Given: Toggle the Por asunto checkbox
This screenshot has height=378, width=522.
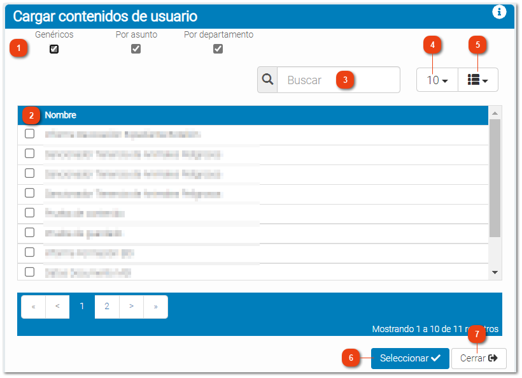Looking at the screenshot, I should pos(136,49).
